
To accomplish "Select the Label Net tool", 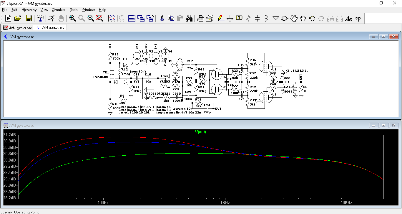I will point(239,18).
